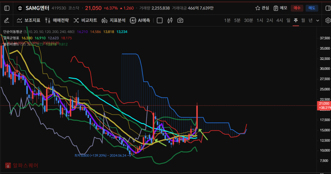Select the 주 weekly timeframe tab
This screenshot has width=331, height=174.
pyautogui.click(x=296, y=21)
